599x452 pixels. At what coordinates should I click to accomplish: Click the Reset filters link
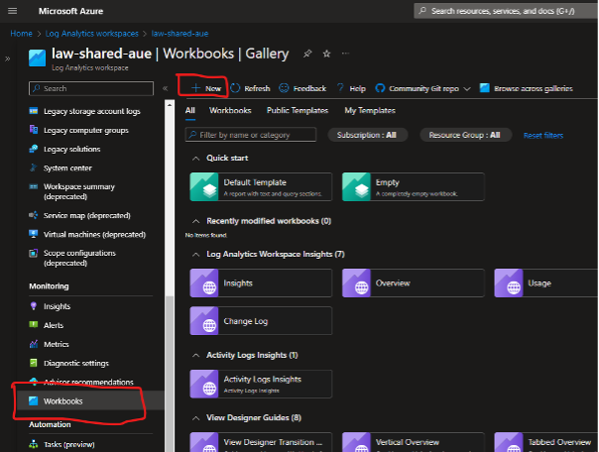point(543,136)
